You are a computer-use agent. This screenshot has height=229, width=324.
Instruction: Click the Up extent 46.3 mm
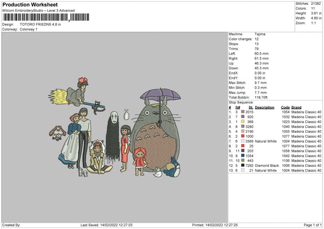(x=261, y=63)
